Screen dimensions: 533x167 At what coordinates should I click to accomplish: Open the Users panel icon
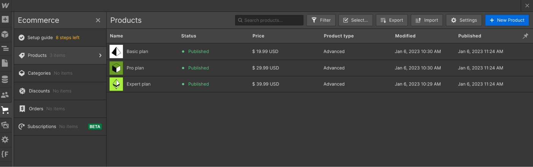click(5, 95)
